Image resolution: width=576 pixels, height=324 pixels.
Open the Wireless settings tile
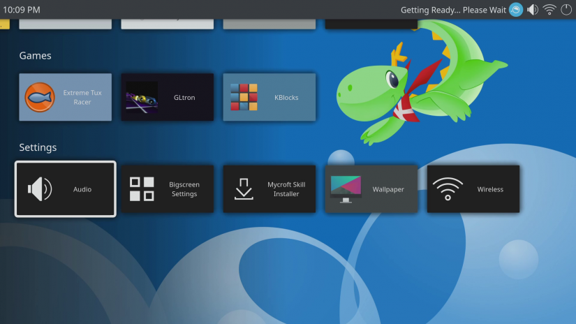click(473, 189)
